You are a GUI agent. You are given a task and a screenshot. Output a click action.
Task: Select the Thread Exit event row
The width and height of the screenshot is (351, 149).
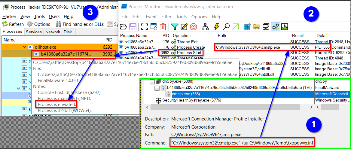(235, 42)
